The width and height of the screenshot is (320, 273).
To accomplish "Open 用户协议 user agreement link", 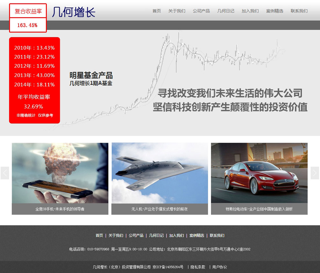I will pos(219,267).
